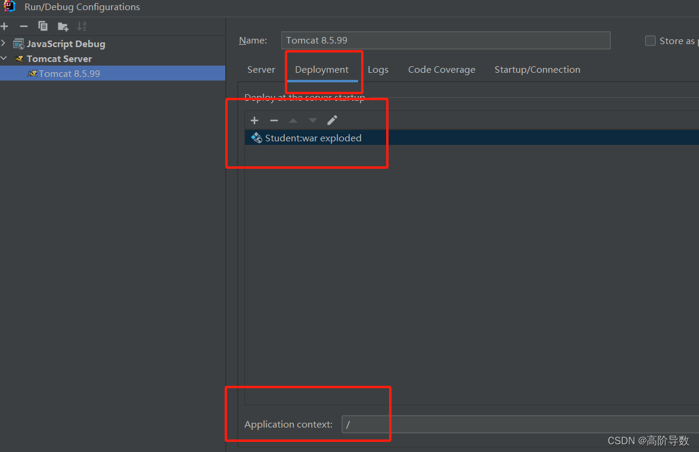Add a new run configuration
This screenshot has height=452, width=699.
4,26
